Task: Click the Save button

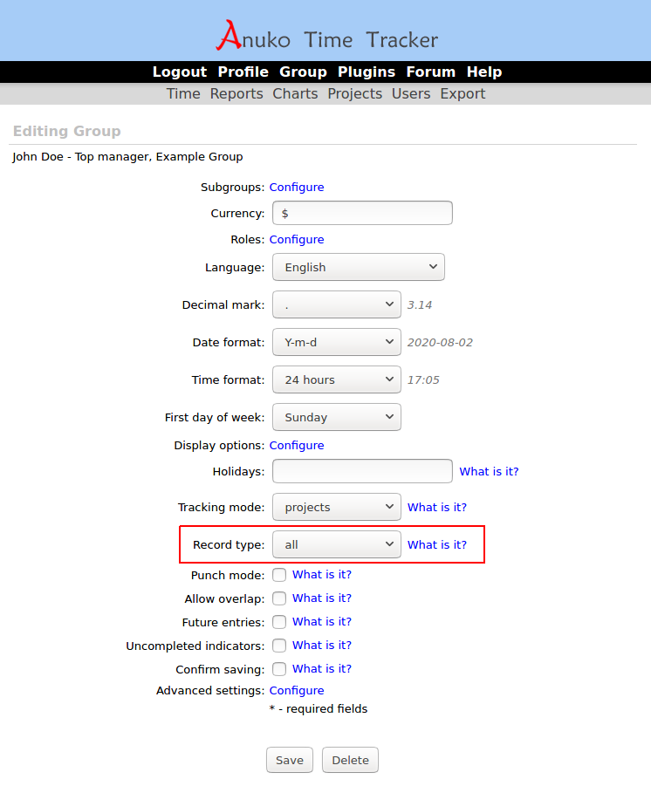Action: pos(289,760)
